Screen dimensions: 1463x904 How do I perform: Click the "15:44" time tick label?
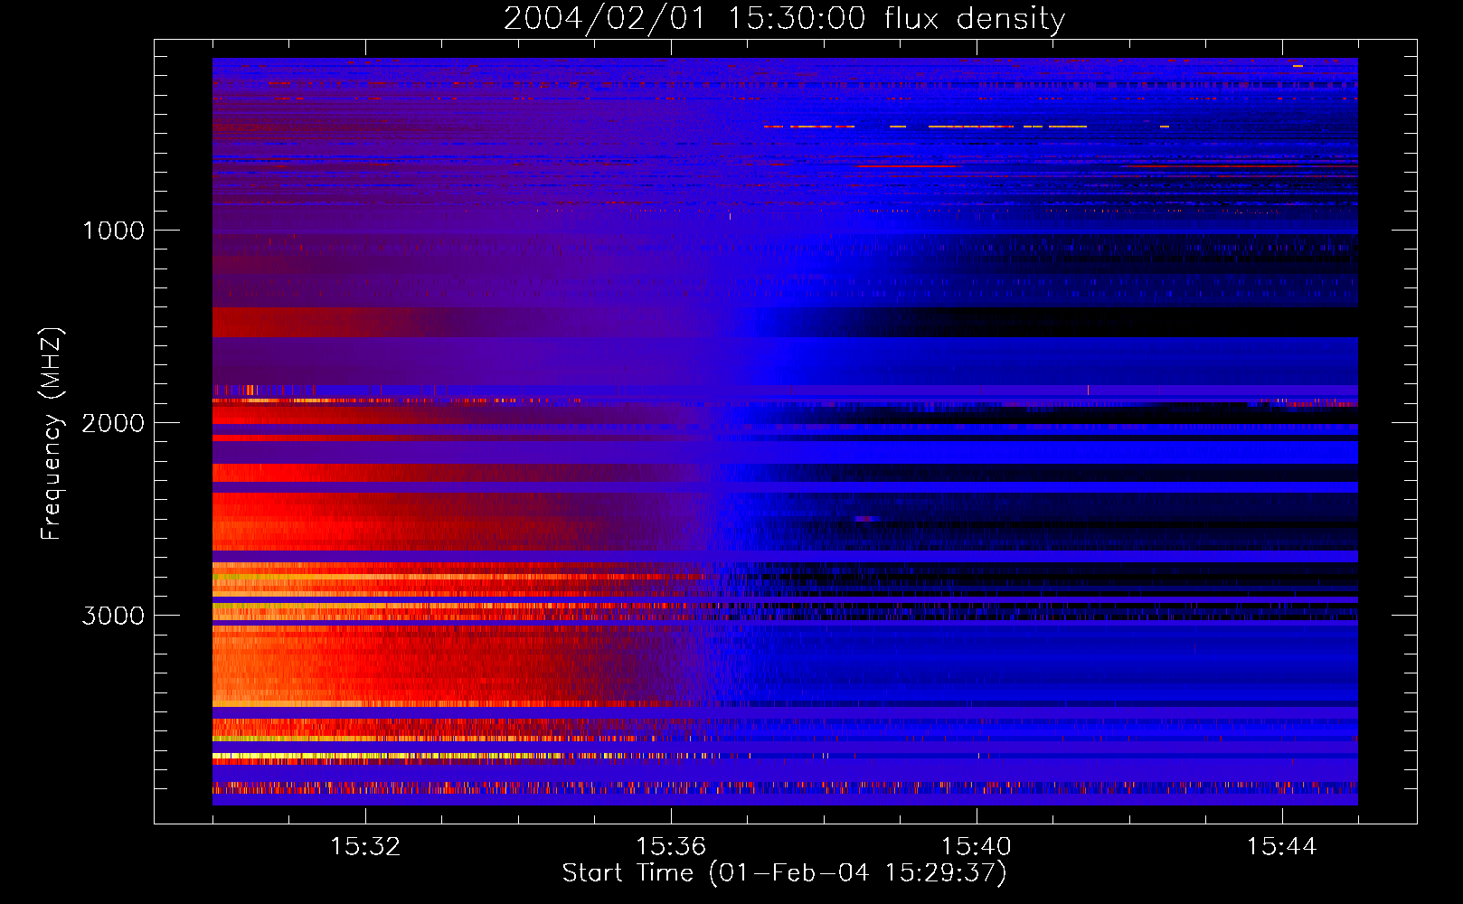[x=1281, y=847]
